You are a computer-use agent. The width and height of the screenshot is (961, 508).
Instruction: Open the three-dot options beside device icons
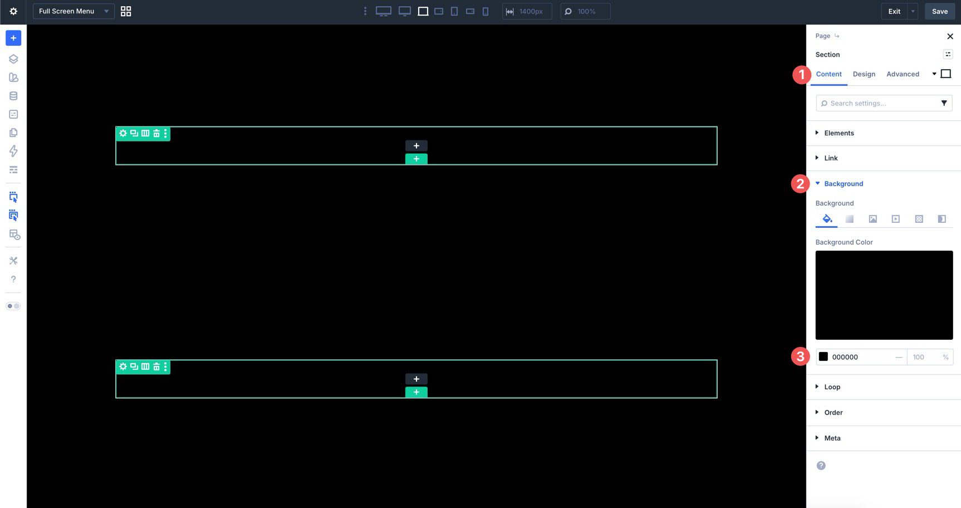(x=365, y=11)
